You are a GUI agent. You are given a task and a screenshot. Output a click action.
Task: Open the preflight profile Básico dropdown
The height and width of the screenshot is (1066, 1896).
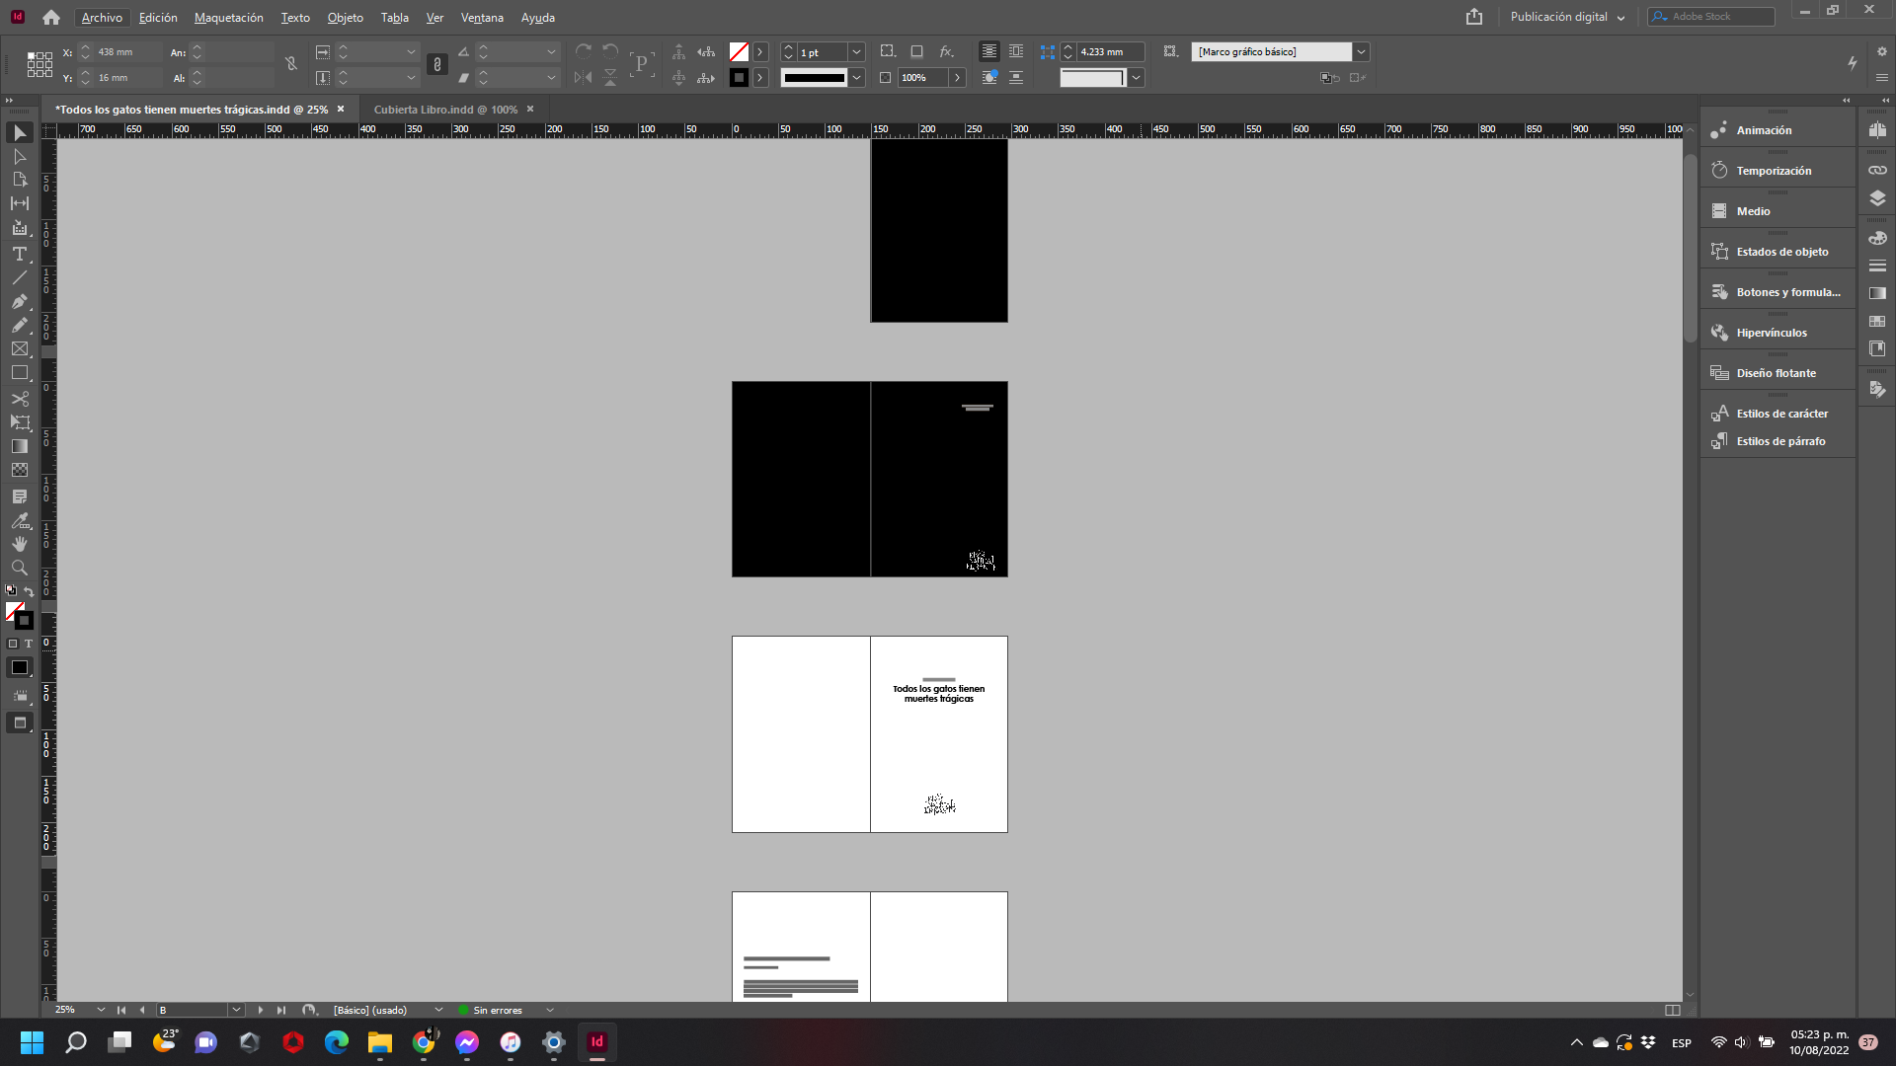(438, 1010)
